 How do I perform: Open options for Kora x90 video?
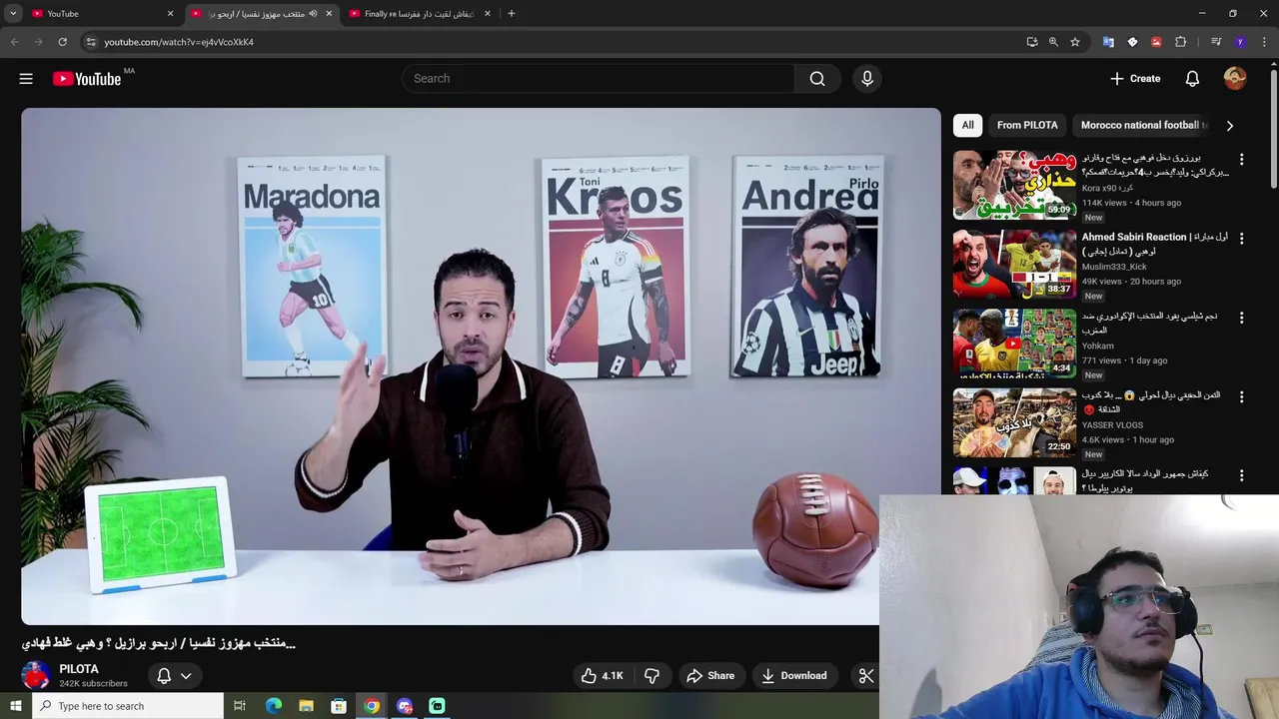point(1241,160)
